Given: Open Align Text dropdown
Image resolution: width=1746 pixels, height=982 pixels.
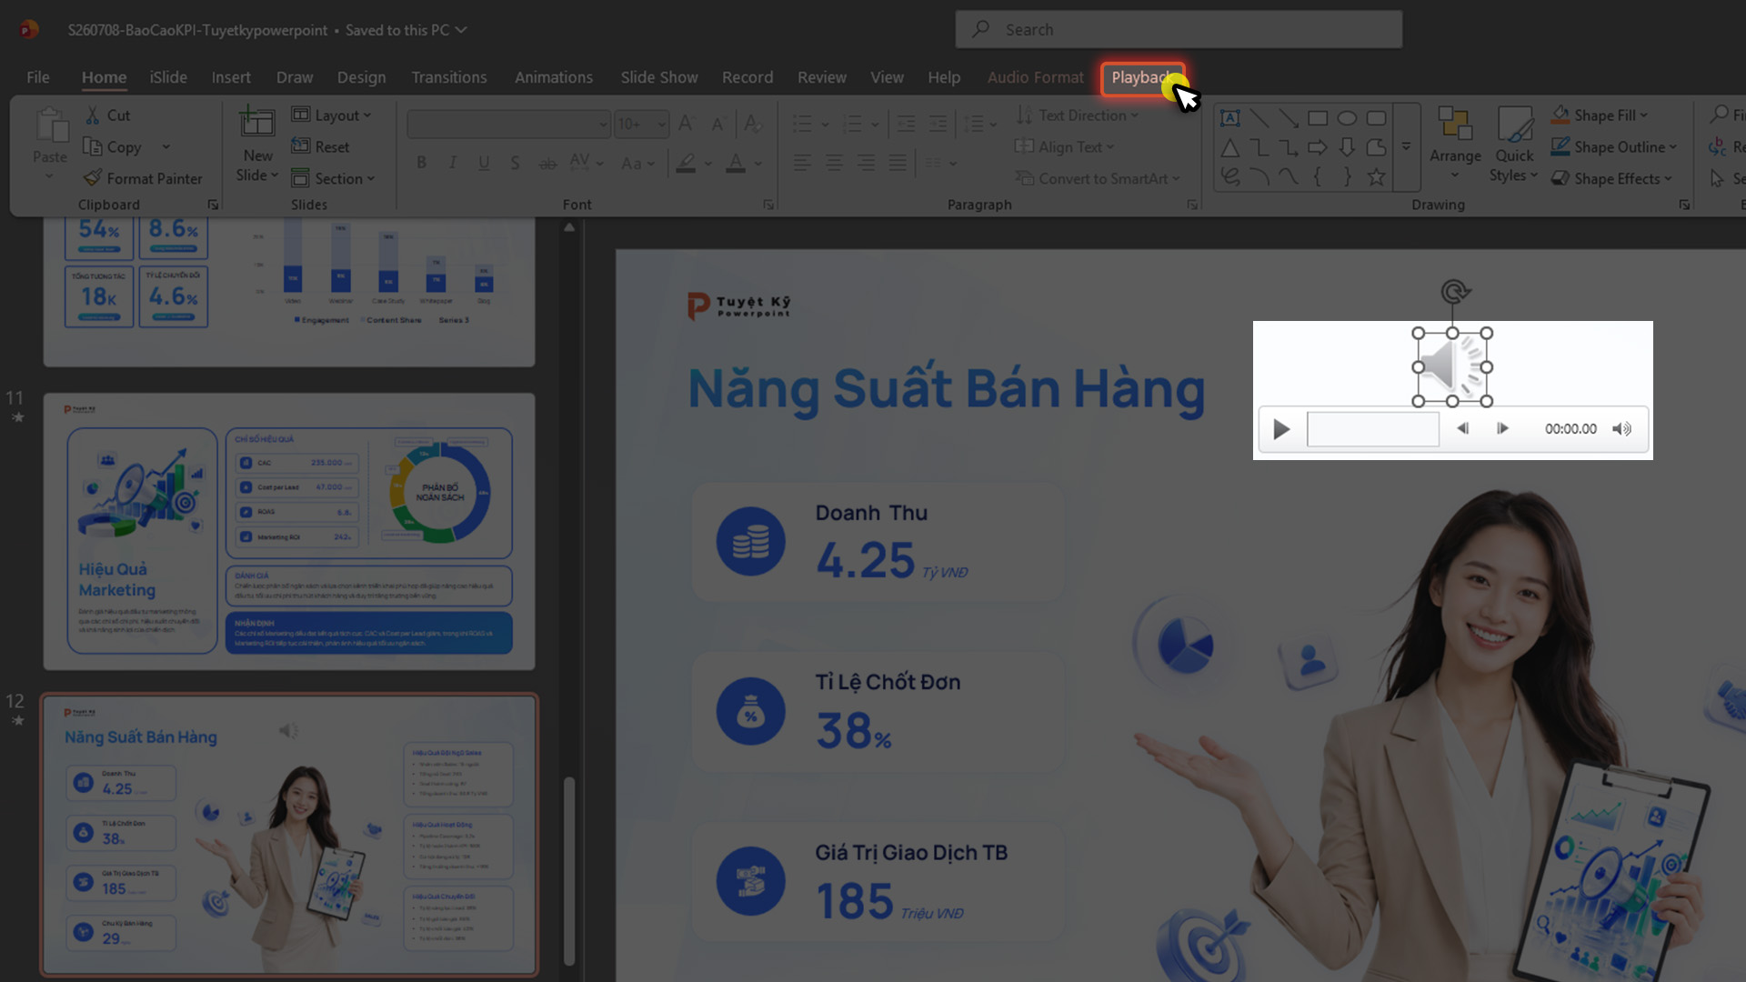Looking at the screenshot, I should click(x=1064, y=146).
